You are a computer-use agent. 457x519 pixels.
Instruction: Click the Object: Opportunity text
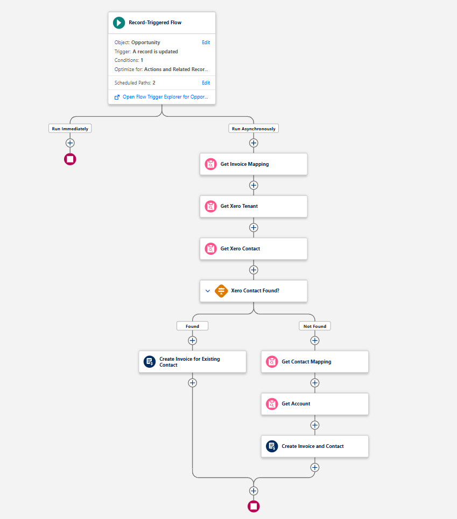point(137,43)
